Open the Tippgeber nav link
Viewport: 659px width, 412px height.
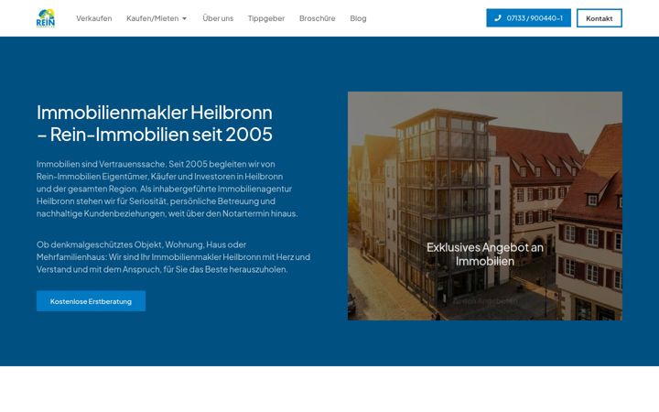pyautogui.click(x=266, y=18)
